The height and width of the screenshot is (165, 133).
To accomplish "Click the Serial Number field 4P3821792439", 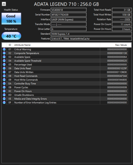I will tap(68, 15).
